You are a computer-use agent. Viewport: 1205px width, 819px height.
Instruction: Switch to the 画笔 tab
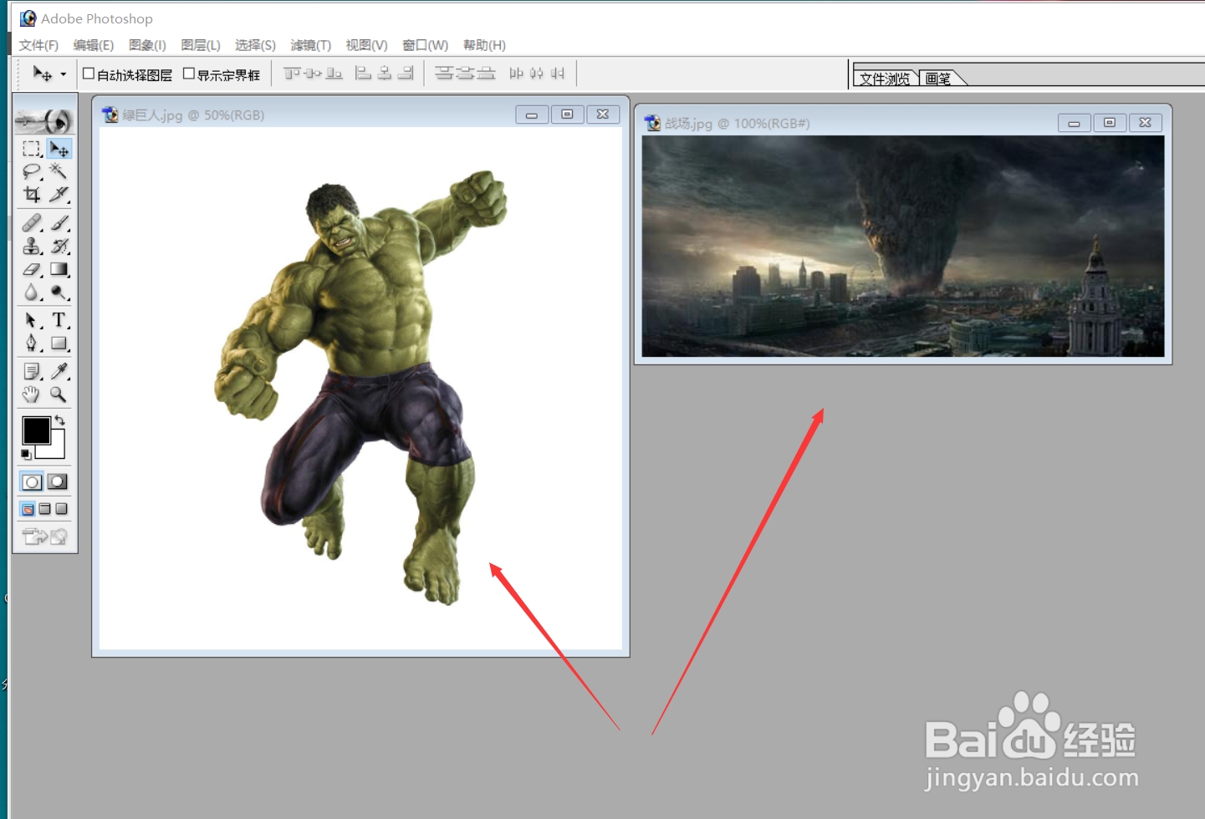(x=940, y=79)
